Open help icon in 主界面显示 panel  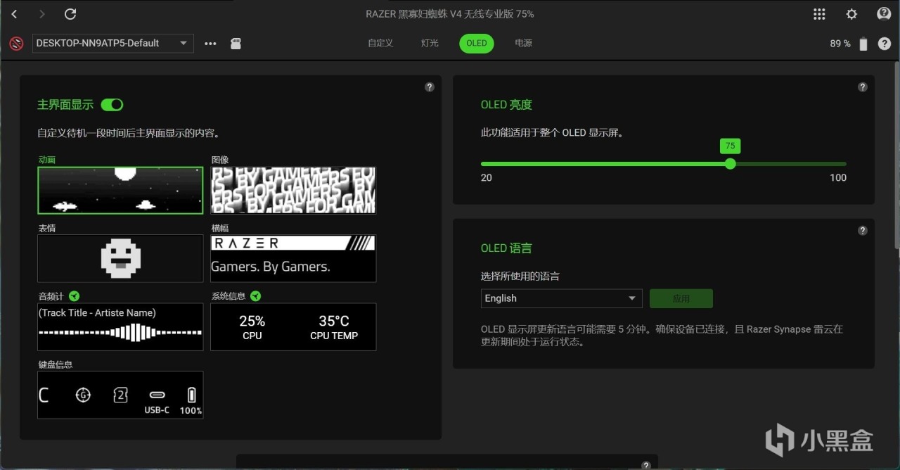coord(430,87)
